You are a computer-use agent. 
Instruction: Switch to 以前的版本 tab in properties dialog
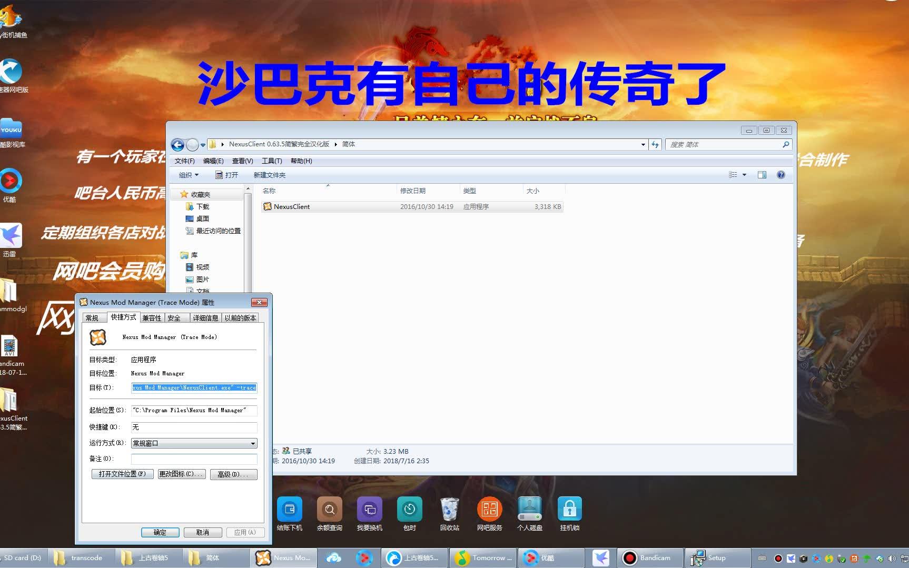240,318
